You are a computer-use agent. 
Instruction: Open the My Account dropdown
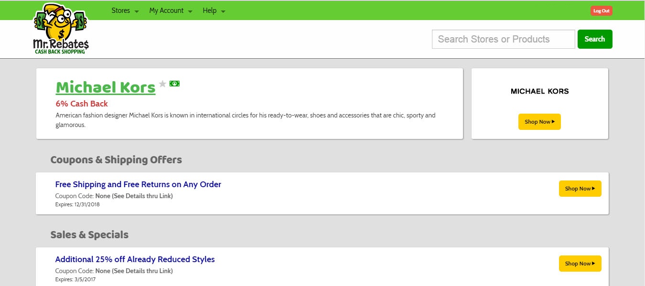coord(166,11)
